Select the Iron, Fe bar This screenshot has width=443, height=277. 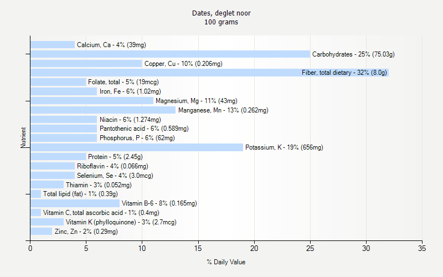tap(64, 91)
